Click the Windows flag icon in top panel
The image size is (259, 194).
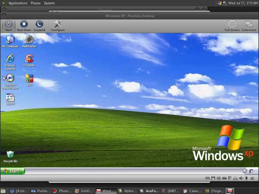pos(220,3)
